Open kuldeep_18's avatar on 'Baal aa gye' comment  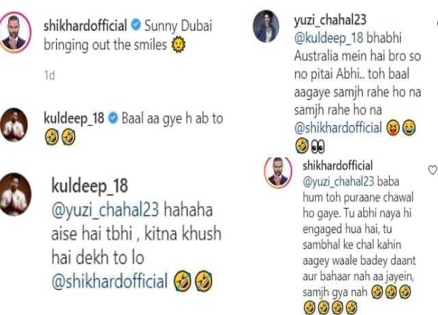(x=14, y=125)
